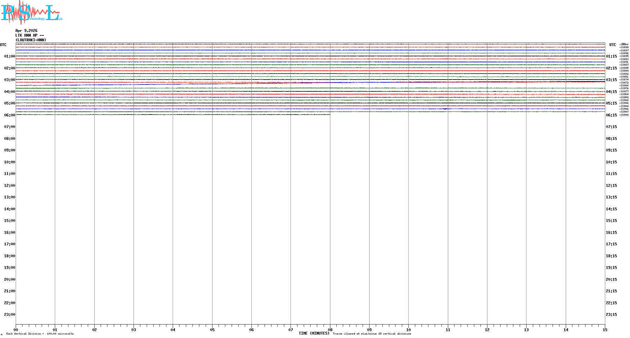Click minute 08 on the bottom axis
Image resolution: width=630 pixels, height=338 pixels.
click(x=330, y=330)
